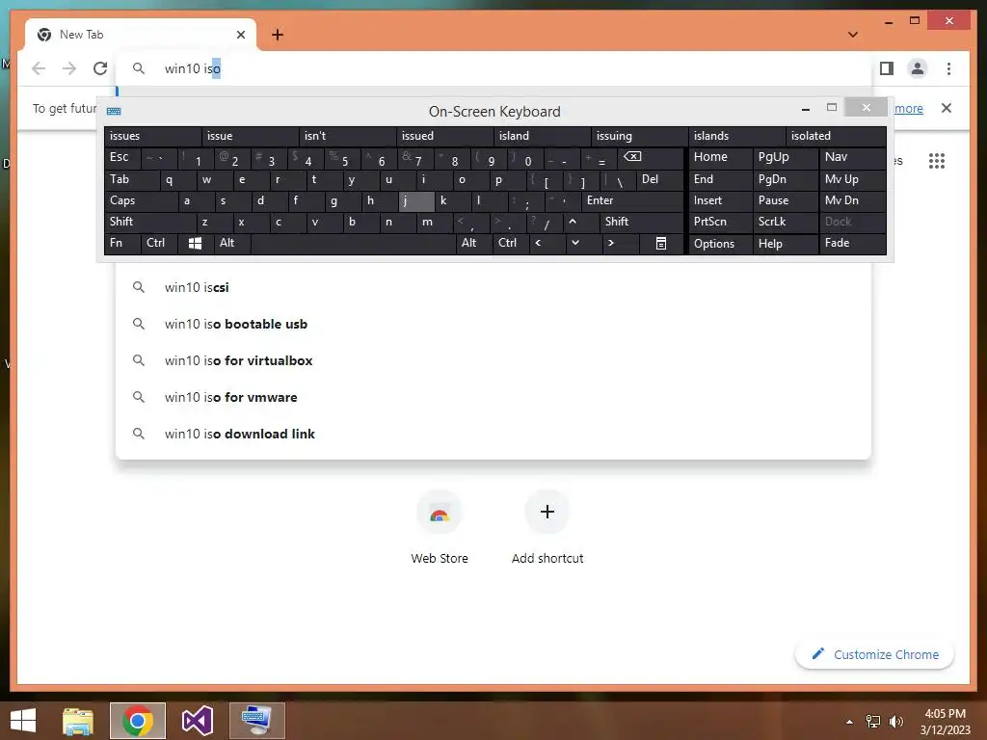Toggle the left Shift key
This screenshot has height=740, width=987.
(149, 222)
